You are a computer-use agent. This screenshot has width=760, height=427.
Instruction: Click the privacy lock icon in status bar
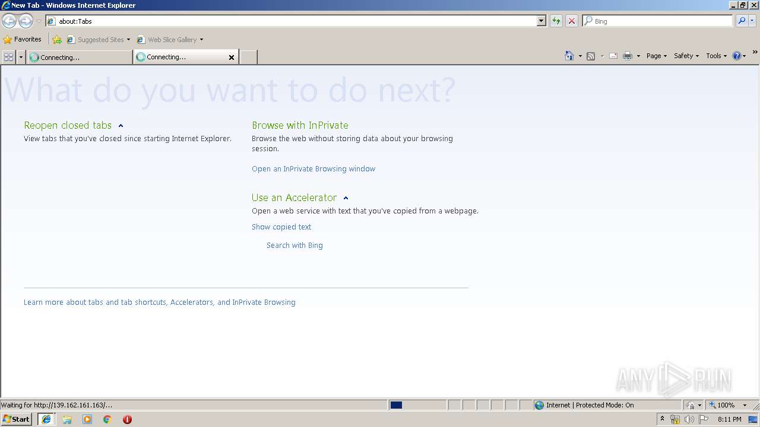click(691, 405)
